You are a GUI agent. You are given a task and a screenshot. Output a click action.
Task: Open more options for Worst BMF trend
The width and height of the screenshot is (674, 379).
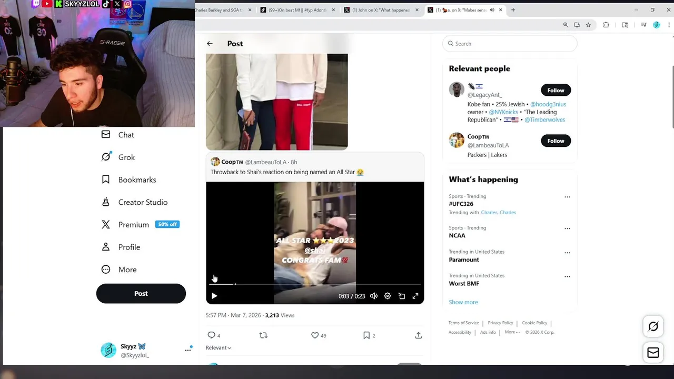pyautogui.click(x=567, y=276)
